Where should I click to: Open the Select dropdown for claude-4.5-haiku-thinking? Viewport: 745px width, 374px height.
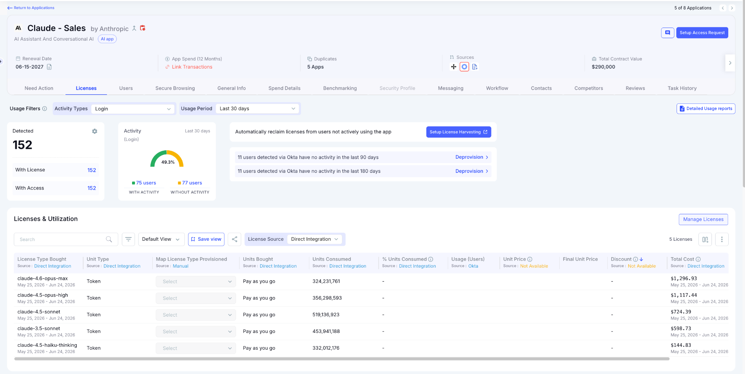coord(196,348)
